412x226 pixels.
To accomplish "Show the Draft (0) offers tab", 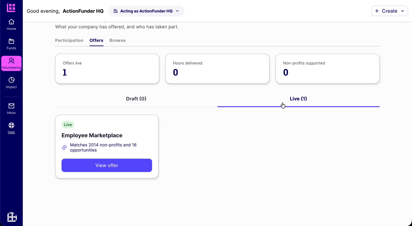I will tap(136, 99).
